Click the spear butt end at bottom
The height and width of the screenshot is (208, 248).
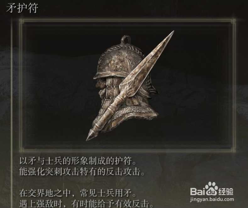coord(91,135)
